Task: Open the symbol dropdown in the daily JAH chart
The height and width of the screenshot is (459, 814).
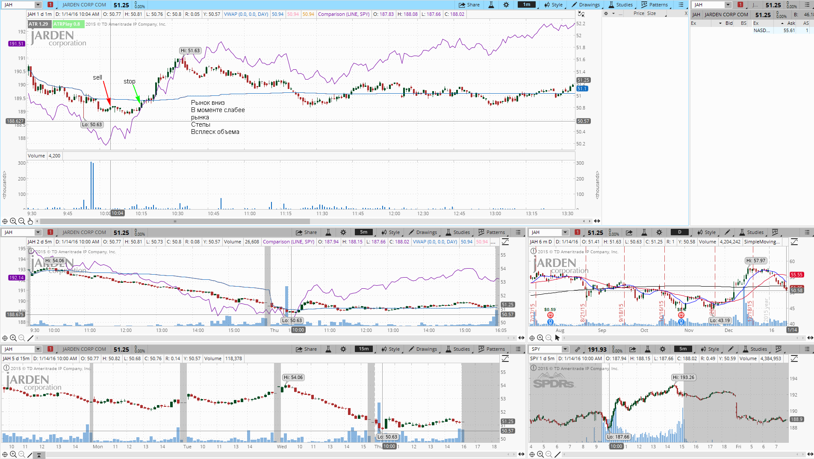Action: (x=565, y=232)
